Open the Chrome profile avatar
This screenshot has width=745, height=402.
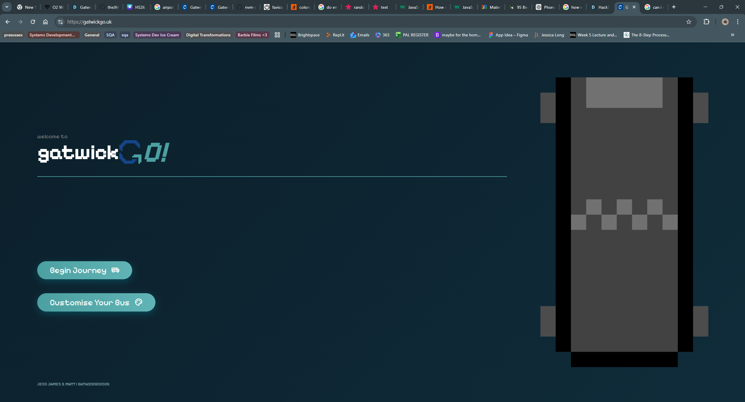[725, 22]
